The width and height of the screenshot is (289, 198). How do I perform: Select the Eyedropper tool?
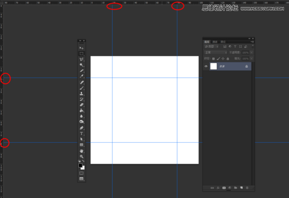pyautogui.click(x=81, y=77)
